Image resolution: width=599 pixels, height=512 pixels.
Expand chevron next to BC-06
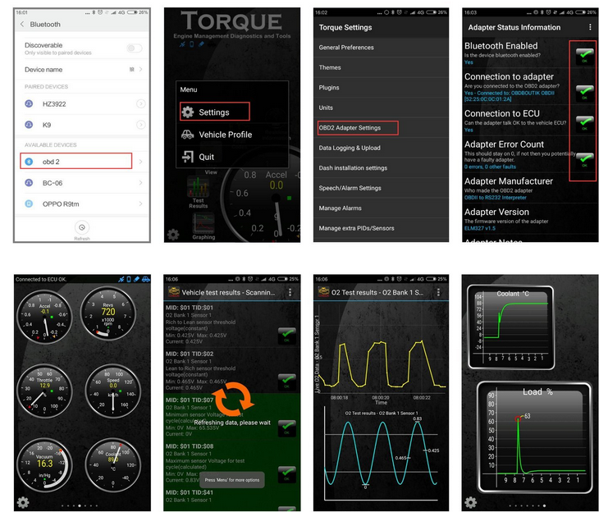tap(140, 183)
